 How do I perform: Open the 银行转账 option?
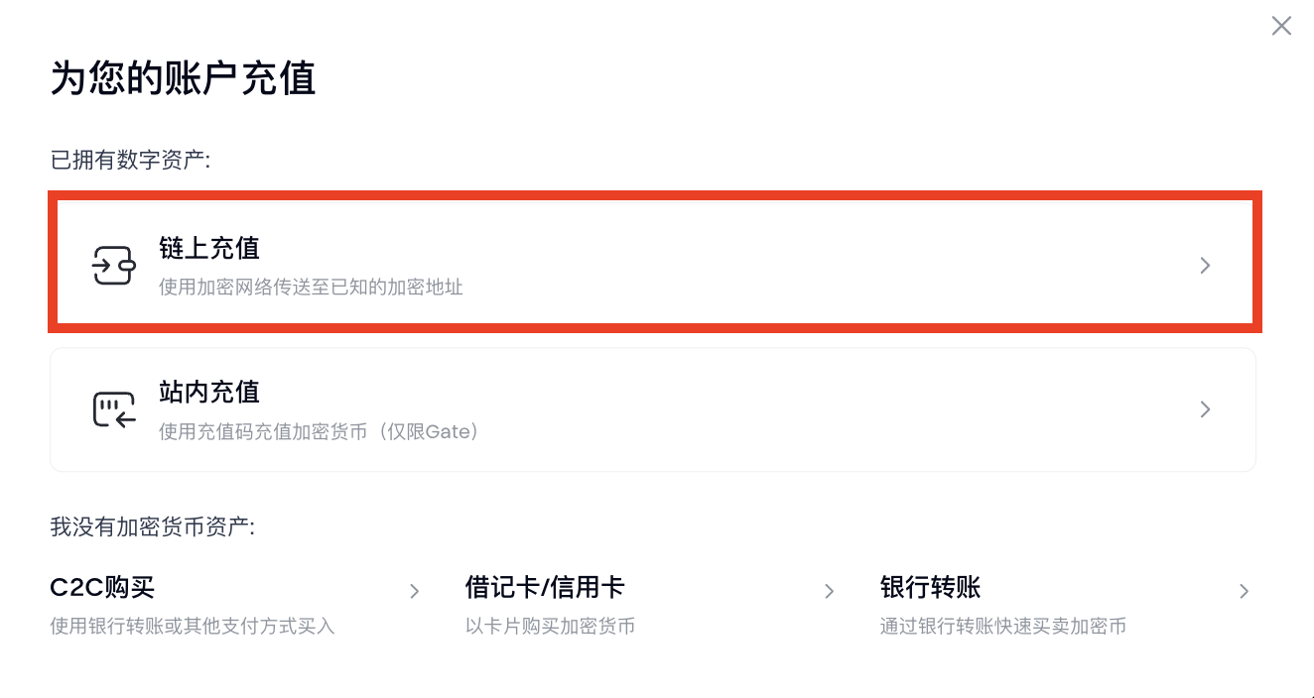[930, 588]
